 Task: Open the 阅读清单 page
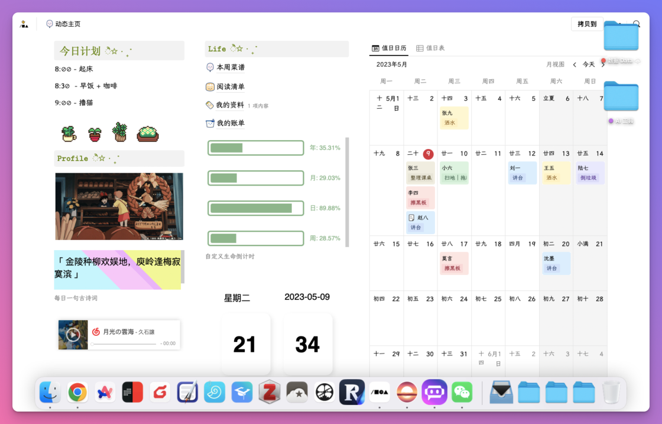coord(230,87)
